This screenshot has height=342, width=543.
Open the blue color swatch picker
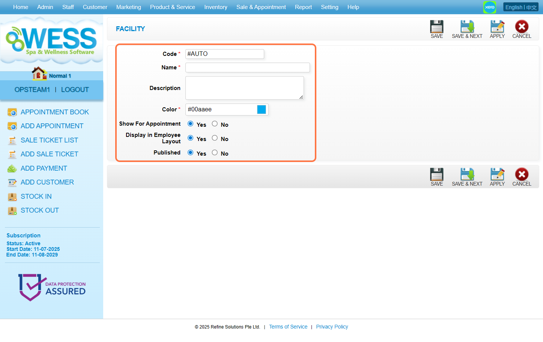tap(262, 109)
